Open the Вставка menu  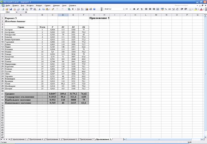(x=30, y=6)
